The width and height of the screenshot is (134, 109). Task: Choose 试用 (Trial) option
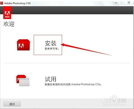click(51, 79)
